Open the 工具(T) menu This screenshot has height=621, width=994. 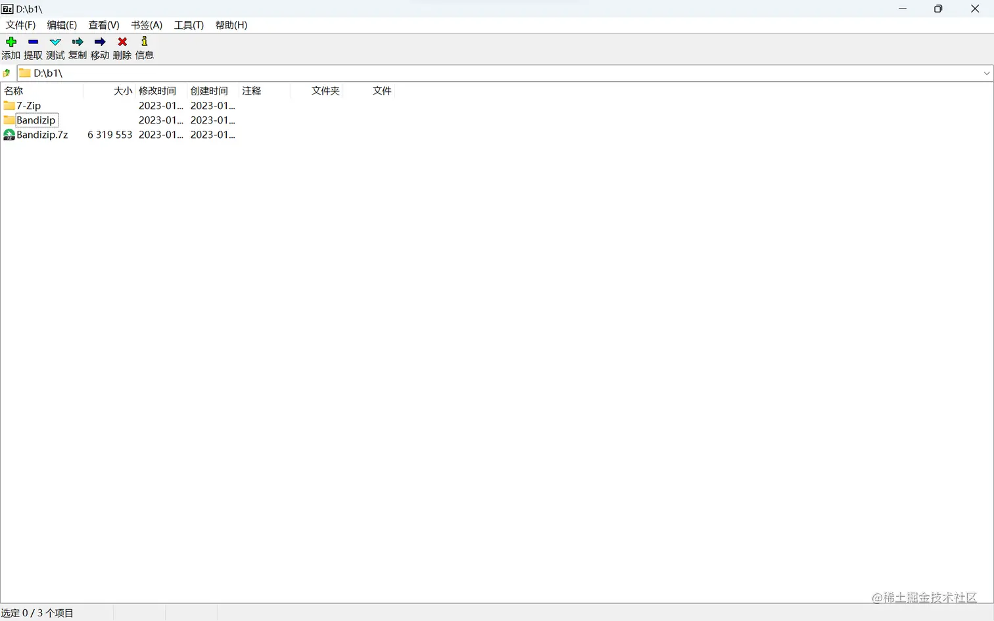189,25
